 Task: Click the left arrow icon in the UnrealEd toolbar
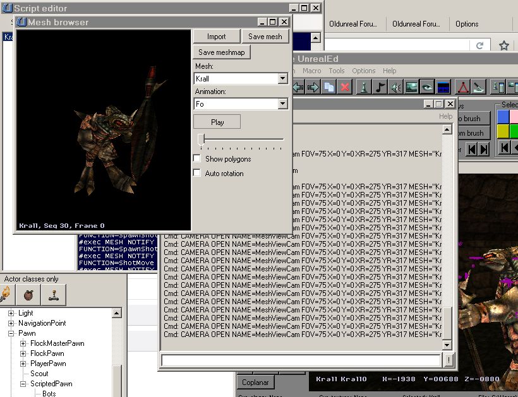298,87
